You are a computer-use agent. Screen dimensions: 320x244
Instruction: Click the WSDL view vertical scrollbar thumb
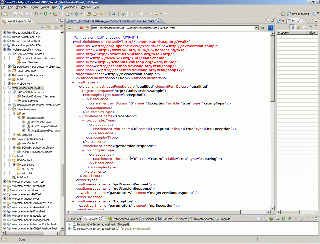(x=272, y=68)
